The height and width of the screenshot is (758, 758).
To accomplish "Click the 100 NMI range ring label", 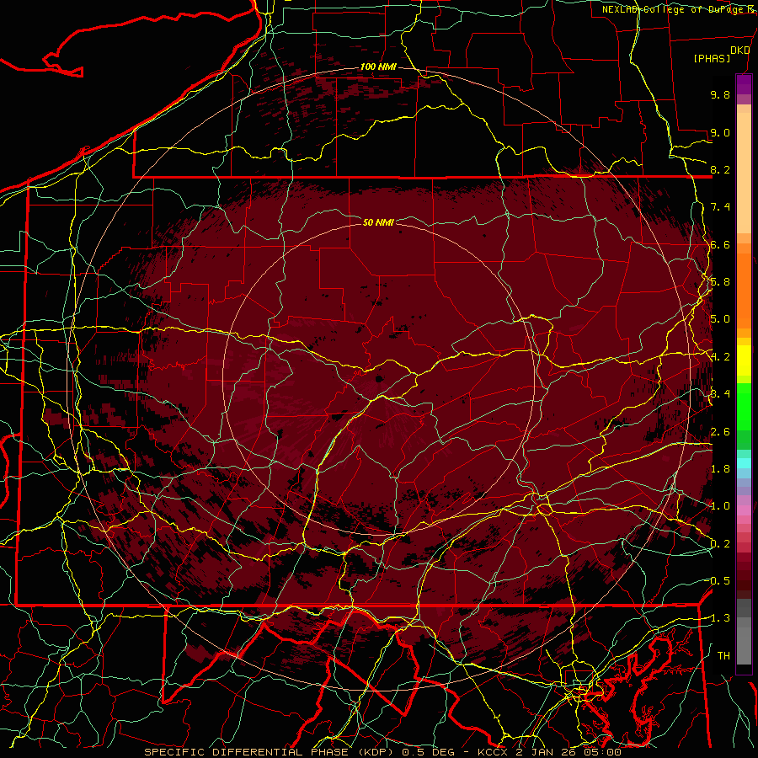I will point(378,67).
